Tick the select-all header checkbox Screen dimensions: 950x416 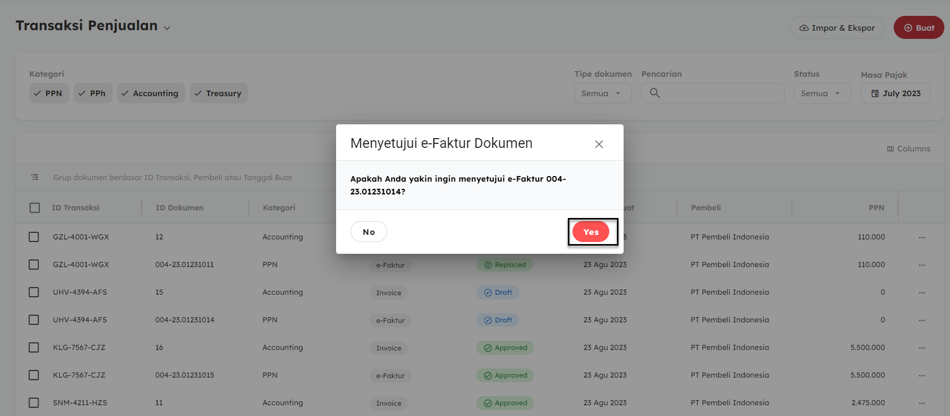(x=35, y=208)
